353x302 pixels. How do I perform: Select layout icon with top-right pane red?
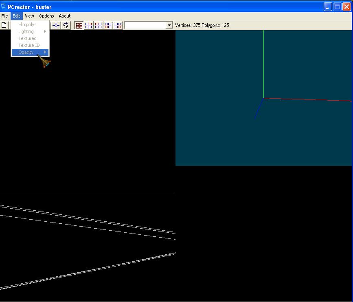[x=89, y=25]
